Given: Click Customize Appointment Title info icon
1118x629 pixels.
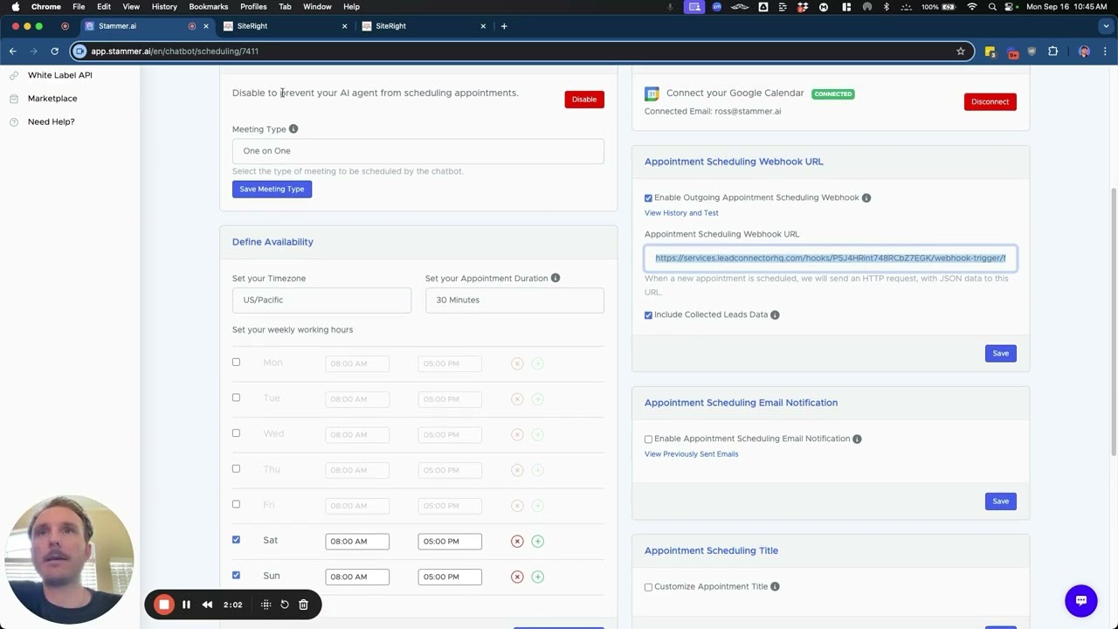Looking at the screenshot, I should [x=775, y=586].
